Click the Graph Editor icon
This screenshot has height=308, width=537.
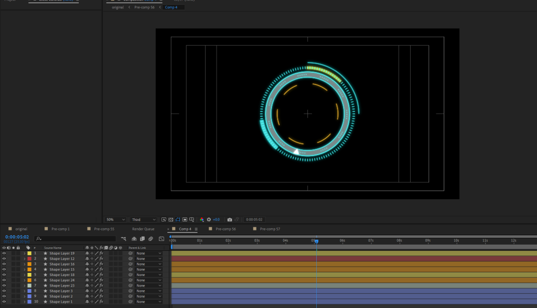pos(162,239)
